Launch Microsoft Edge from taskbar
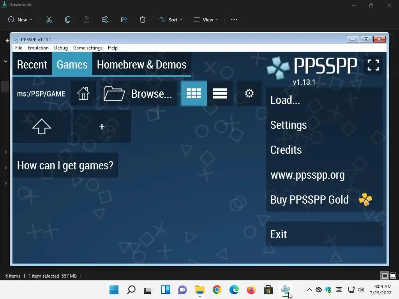Screen dimensions: 399x299 pyautogui.click(x=234, y=290)
